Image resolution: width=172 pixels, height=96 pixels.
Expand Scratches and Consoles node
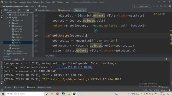[5, 54]
